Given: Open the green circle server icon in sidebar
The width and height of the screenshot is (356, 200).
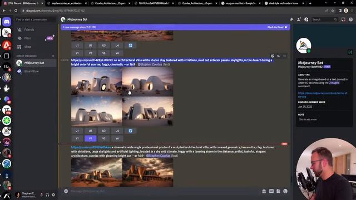Looking at the screenshot, I should click(7, 121).
